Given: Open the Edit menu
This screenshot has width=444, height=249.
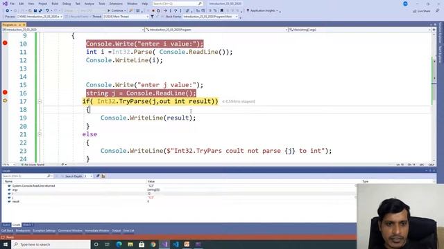Looking at the screenshot, I should [22, 3].
